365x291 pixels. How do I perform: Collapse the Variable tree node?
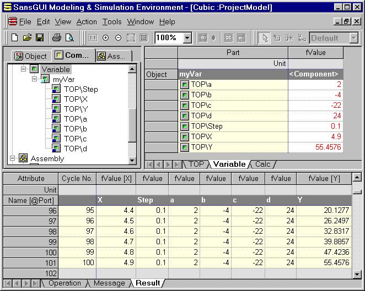(24, 70)
